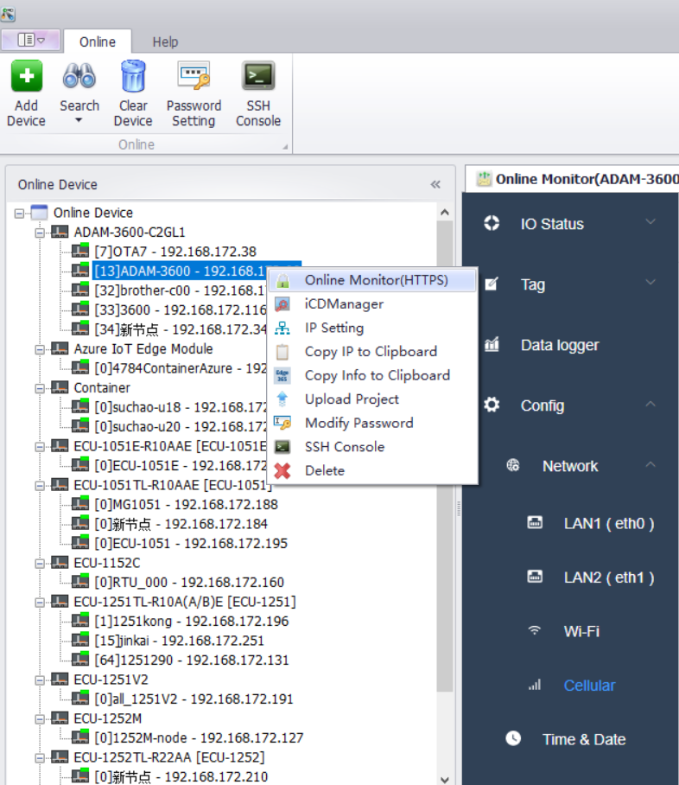The height and width of the screenshot is (785, 679).
Task: Switch to the Help ribbon tab
Action: [x=165, y=41]
